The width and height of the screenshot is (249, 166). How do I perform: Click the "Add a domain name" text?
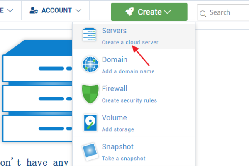(128, 71)
